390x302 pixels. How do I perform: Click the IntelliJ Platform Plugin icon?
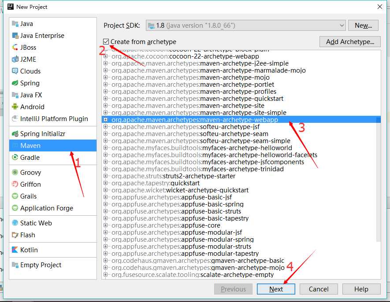(15, 119)
